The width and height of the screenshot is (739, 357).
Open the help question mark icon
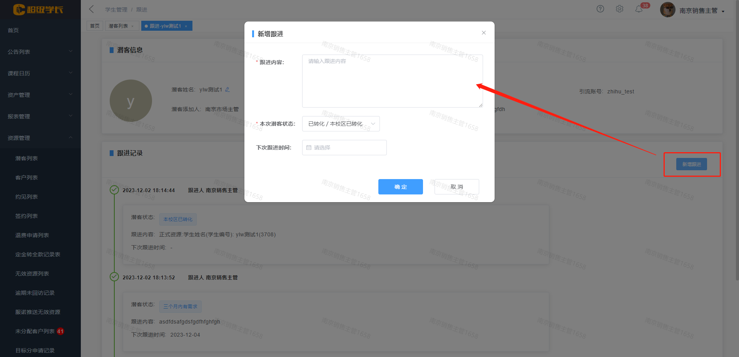pos(600,9)
